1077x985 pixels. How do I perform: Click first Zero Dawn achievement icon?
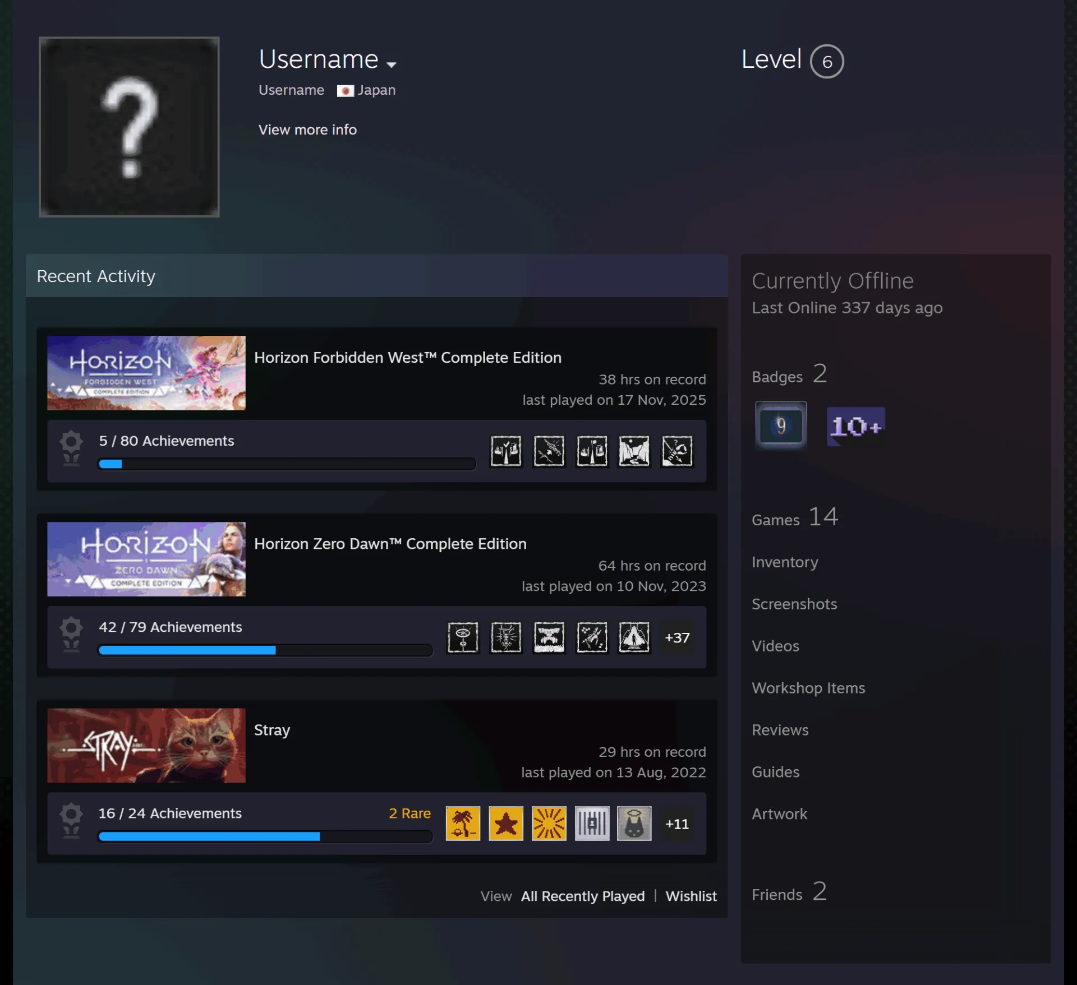click(463, 637)
